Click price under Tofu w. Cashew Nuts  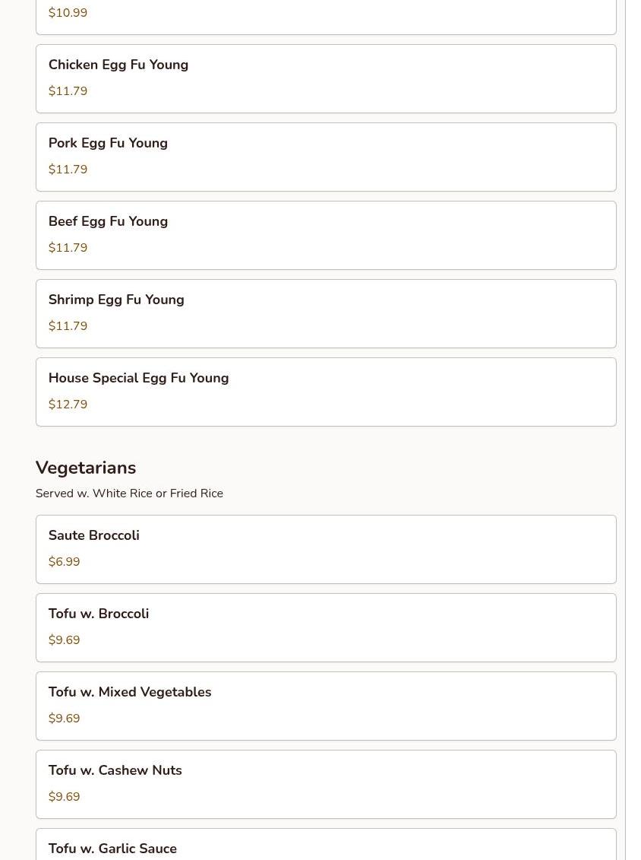(64, 797)
